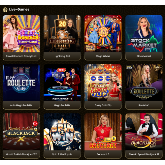Open the Sweet Bonanza Candyland game thumbnail

point(21,34)
